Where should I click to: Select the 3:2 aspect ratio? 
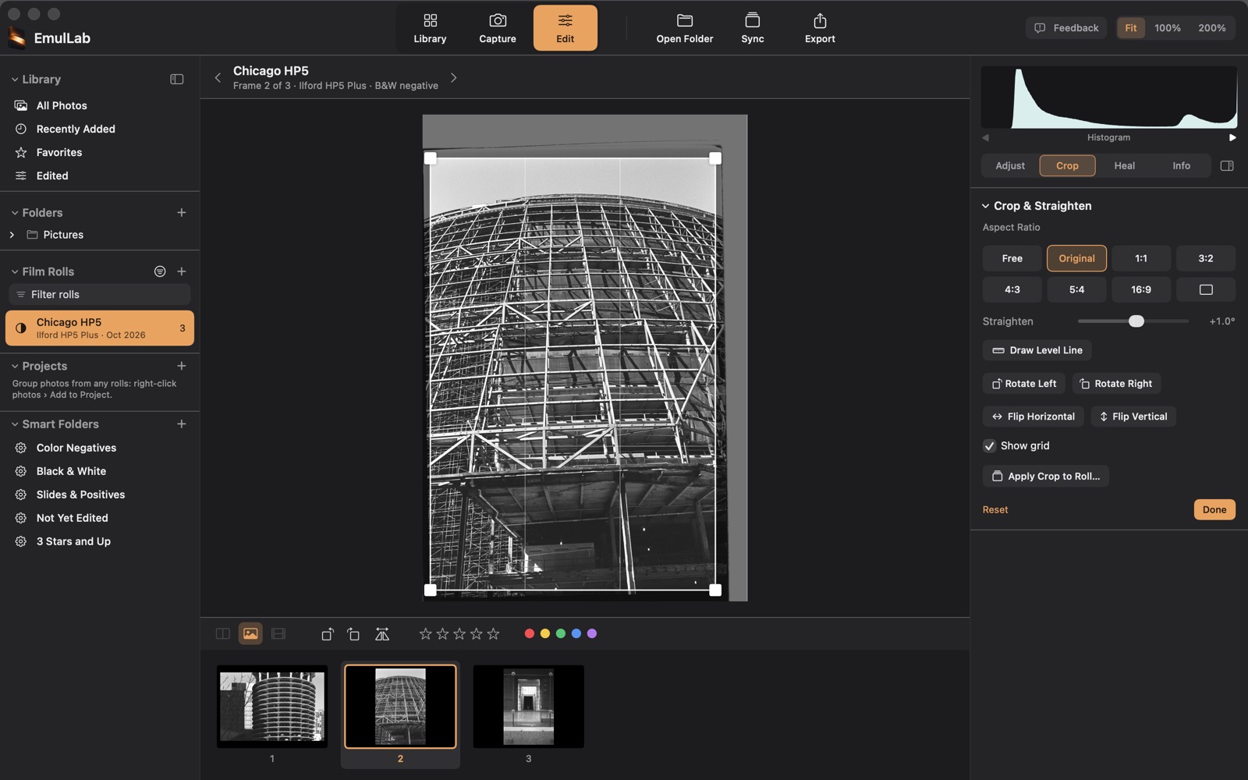1206,258
